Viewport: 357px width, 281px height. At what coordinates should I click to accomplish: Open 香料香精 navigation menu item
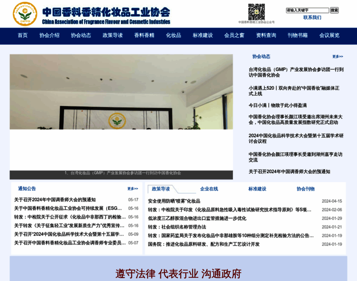[144, 35]
